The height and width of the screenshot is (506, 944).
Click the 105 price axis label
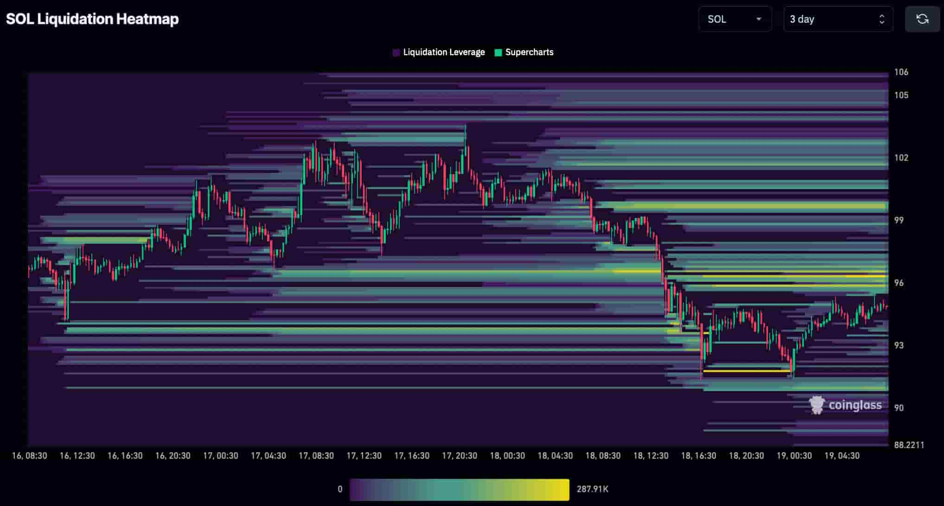[901, 95]
